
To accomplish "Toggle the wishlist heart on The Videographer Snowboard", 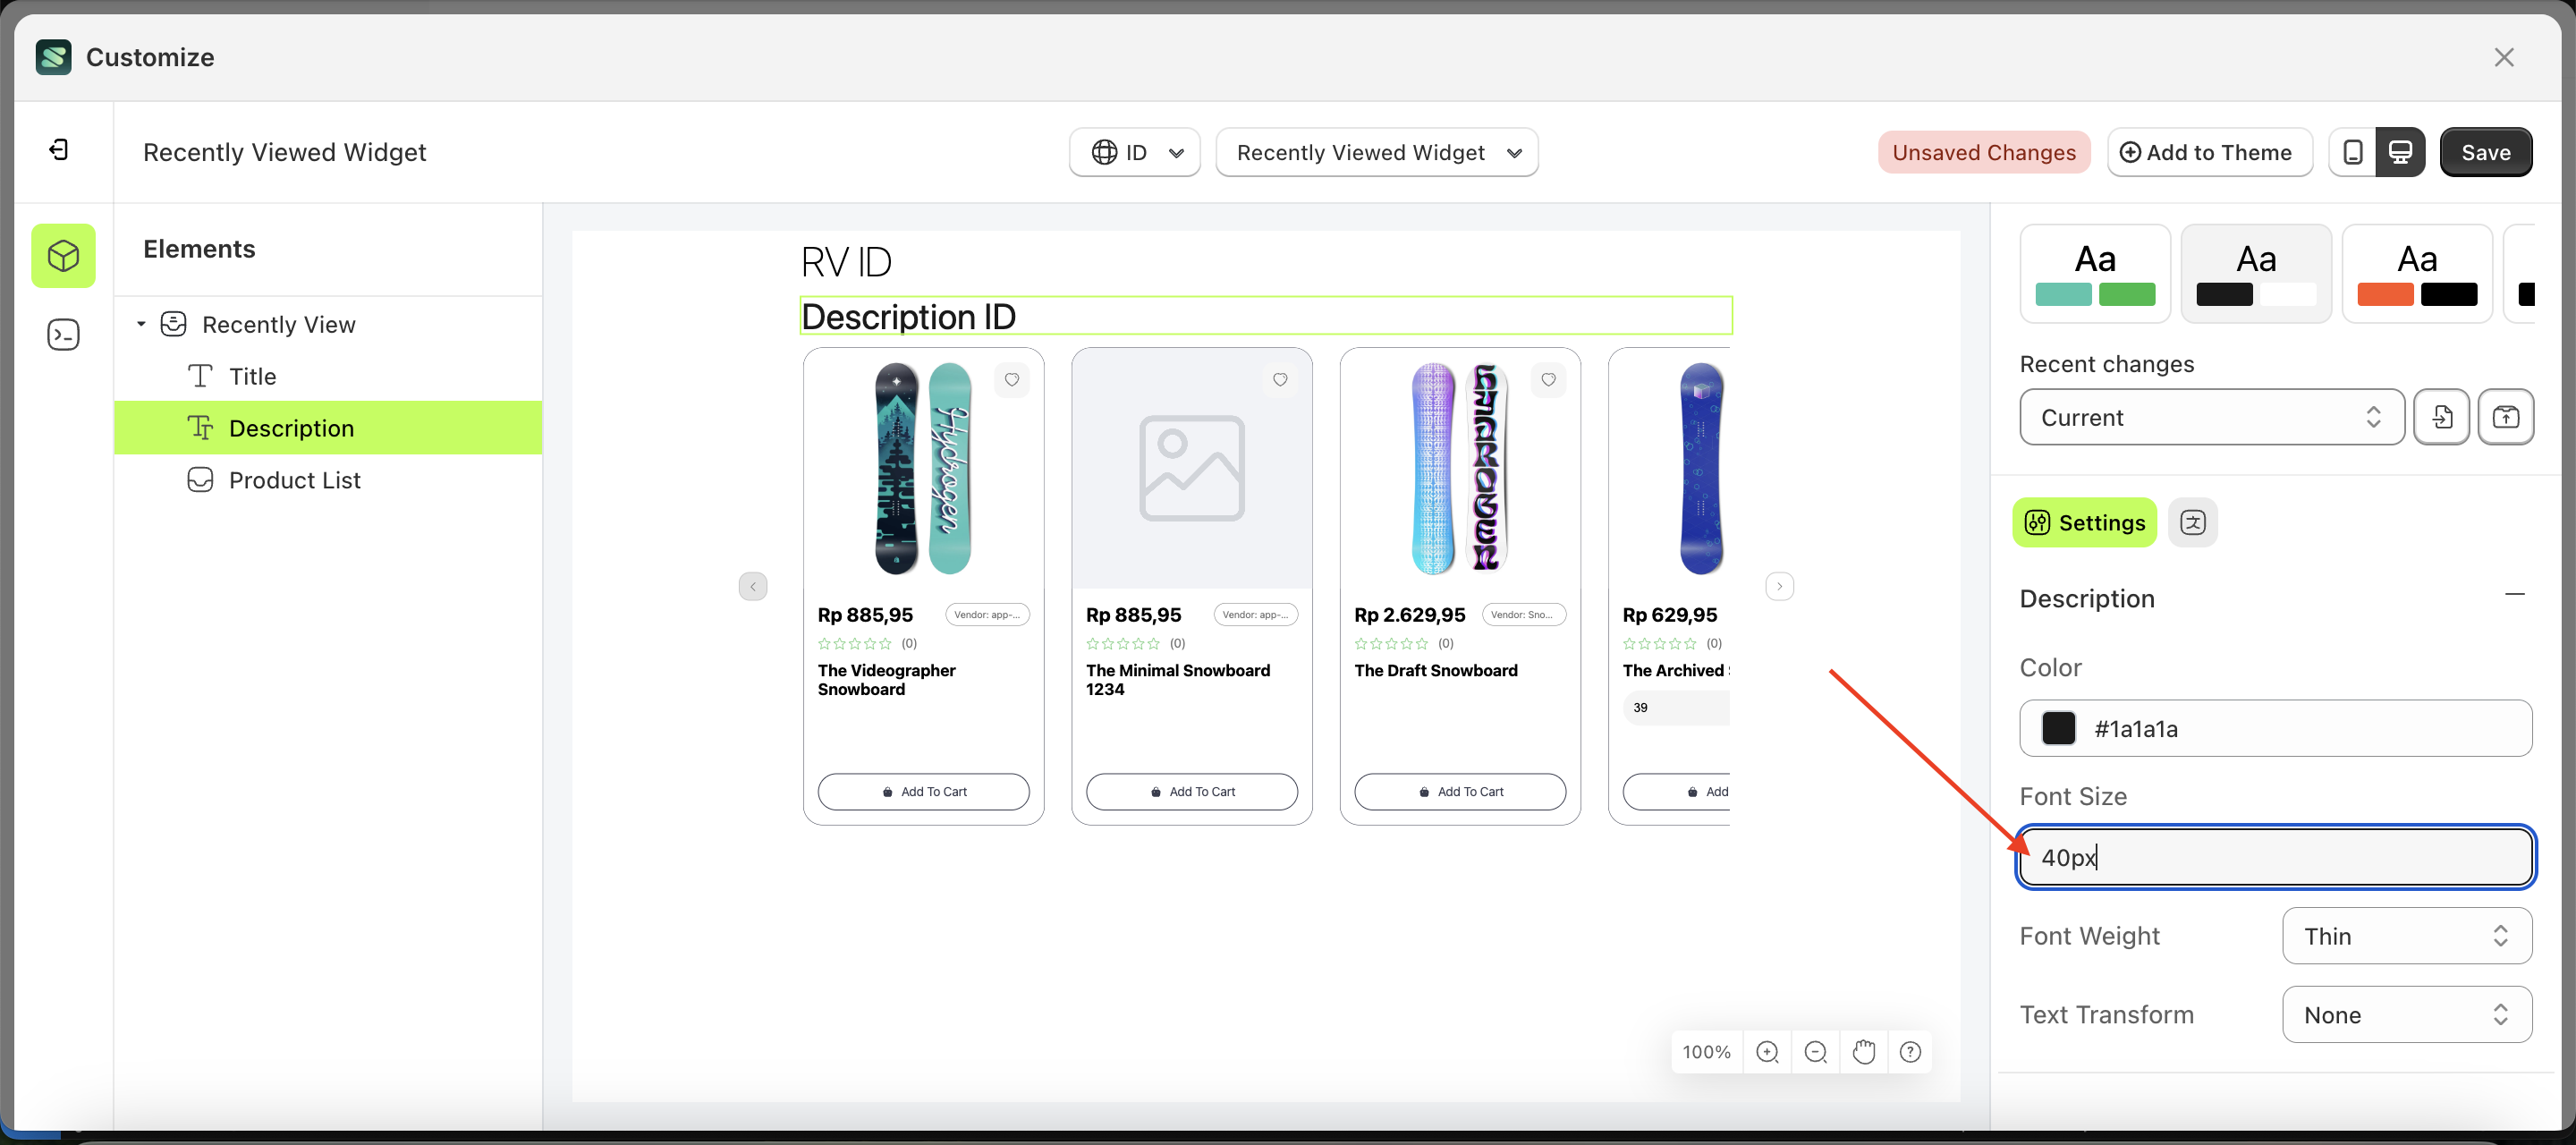I will (1012, 380).
